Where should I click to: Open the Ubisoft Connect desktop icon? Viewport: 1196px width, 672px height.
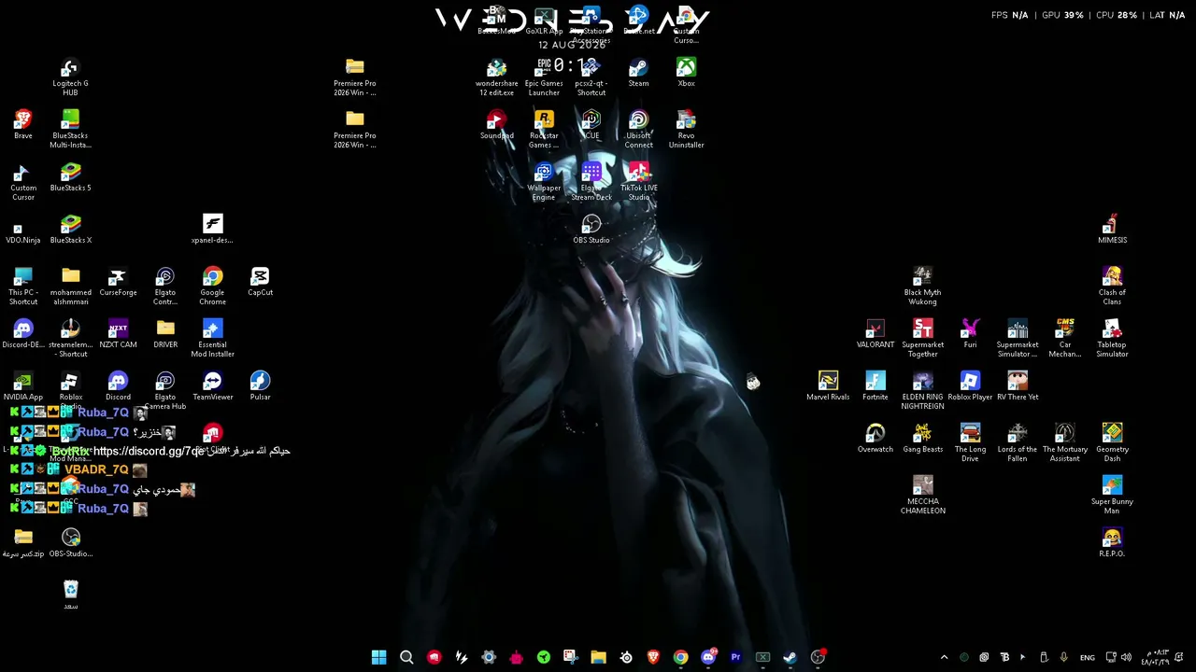[638, 130]
